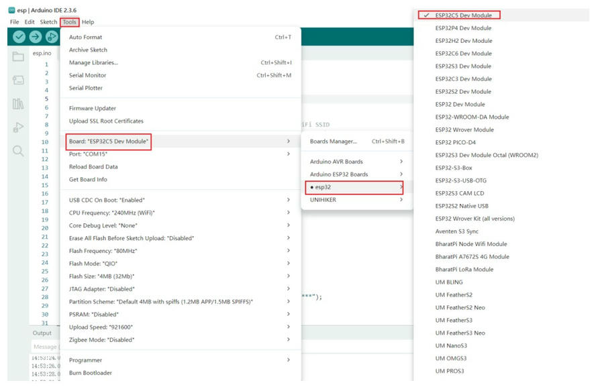The height and width of the screenshot is (391, 604).
Task: Open the Help menu
Action: point(88,22)
